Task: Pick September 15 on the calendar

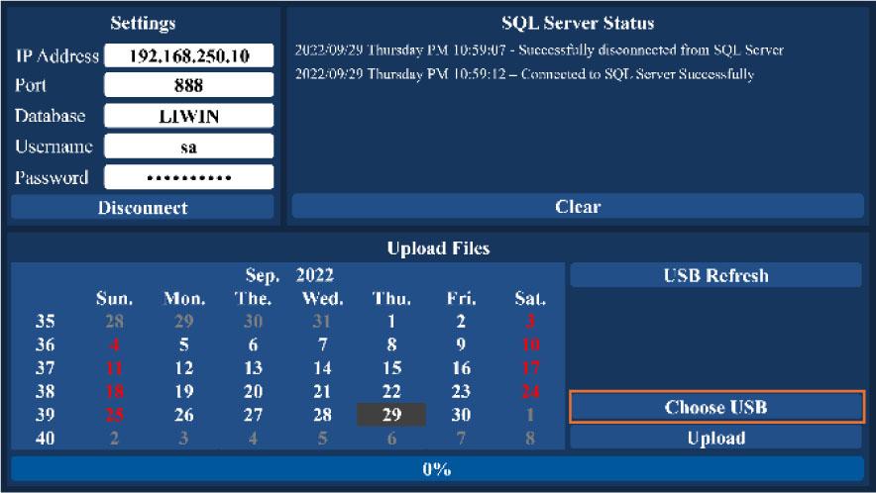Action: pyautogui.click(x=391, y=368)
